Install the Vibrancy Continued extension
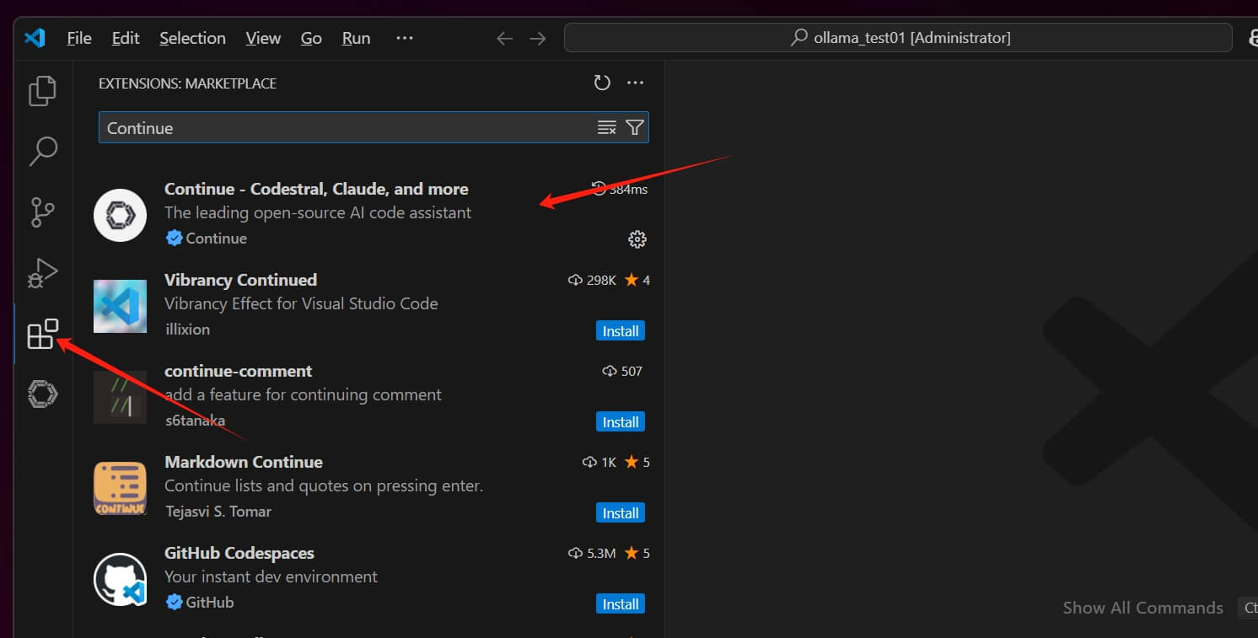The height and width of the screenshot is (638, 1258). pyautogui.click(x=620, y=330)
